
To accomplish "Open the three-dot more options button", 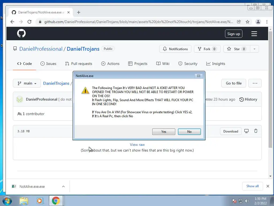I will pos(255,83).
